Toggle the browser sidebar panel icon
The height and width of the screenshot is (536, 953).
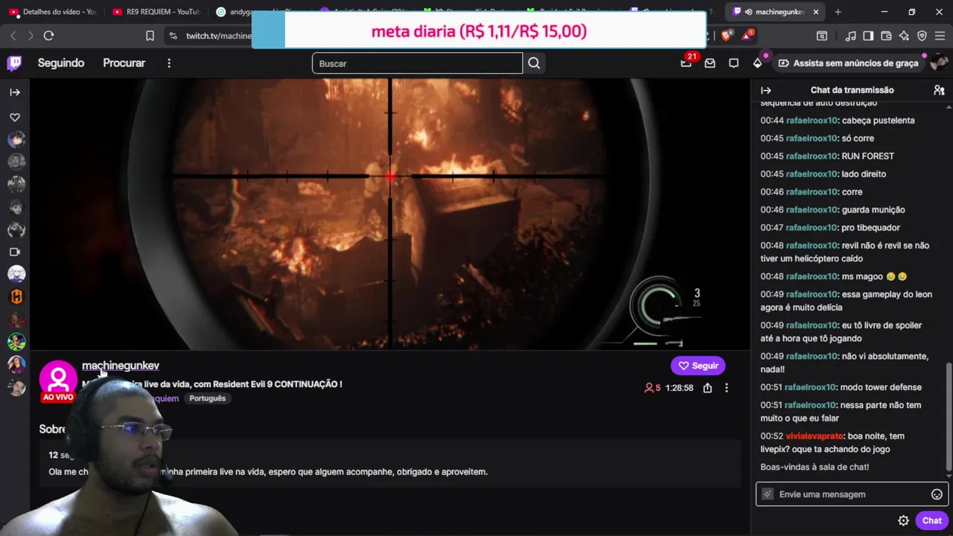868,36
